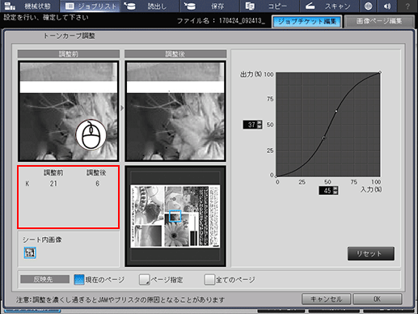Click the K value 21 in 調整前 column
The width and height of the screenshot is (418, 314).
[x=53, y=184]
